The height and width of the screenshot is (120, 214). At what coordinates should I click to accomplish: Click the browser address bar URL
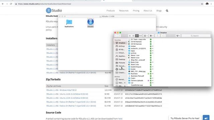pyautogui.click(x=44, y=4)
